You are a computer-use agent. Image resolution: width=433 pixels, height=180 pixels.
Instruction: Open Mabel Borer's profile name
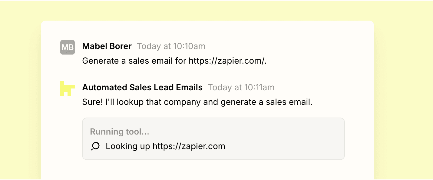107,46
